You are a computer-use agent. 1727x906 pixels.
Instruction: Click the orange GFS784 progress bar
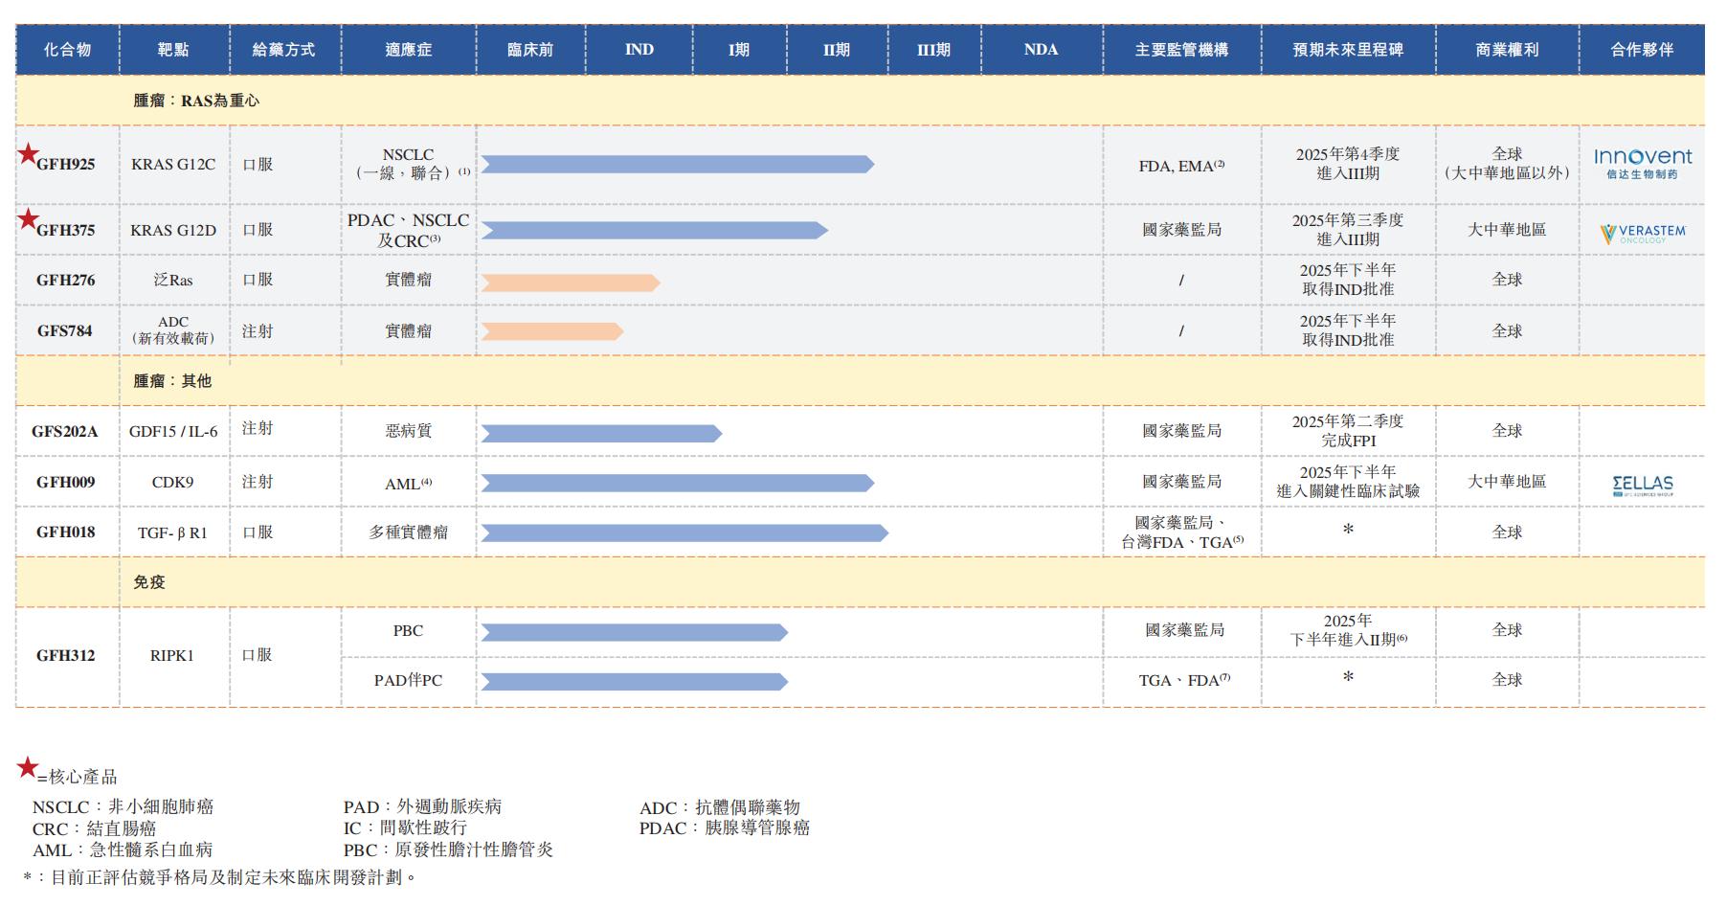point(552,331)
